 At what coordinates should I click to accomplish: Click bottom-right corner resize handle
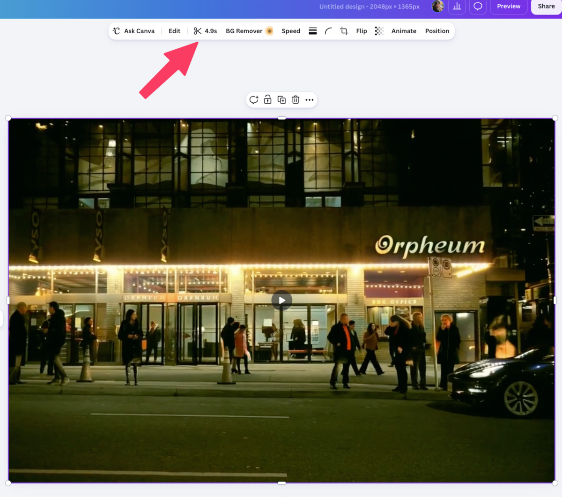pyautogui.click(x=555, y=483)
